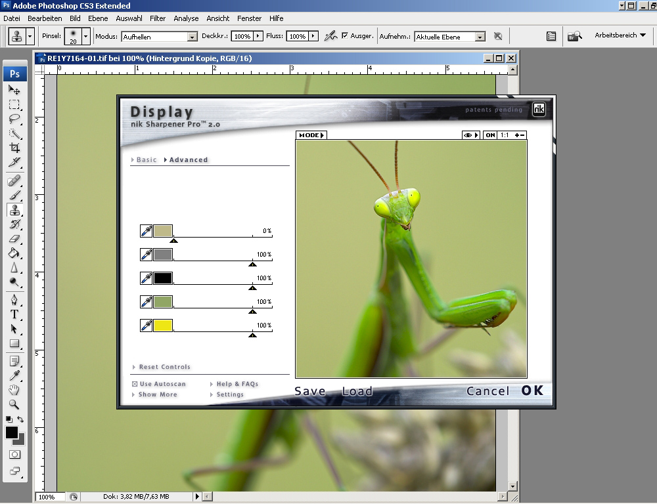This screenshot has height=504, width=657.
Task: Toggle the palettes panel button
Action: pos(551,36)
